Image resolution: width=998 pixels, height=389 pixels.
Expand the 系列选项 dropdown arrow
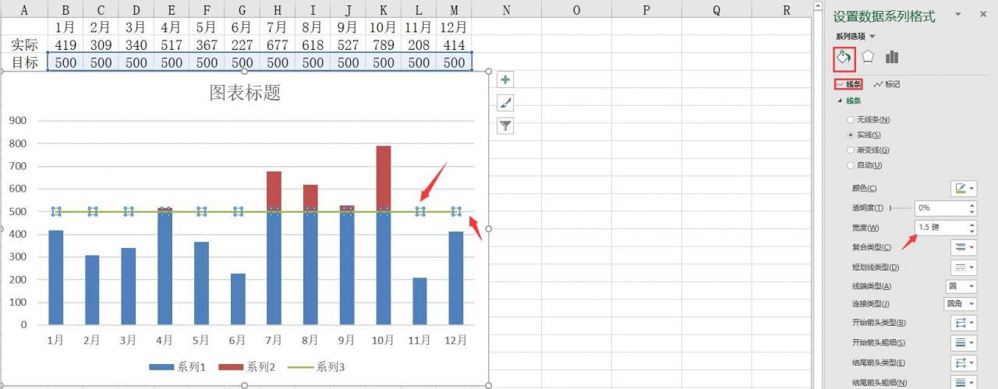click(x=872, y=37)
